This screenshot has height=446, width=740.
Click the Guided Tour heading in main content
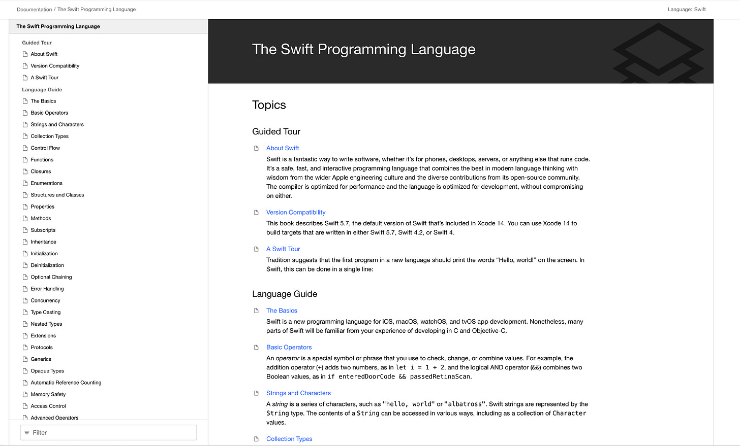(x=276, y=131)
